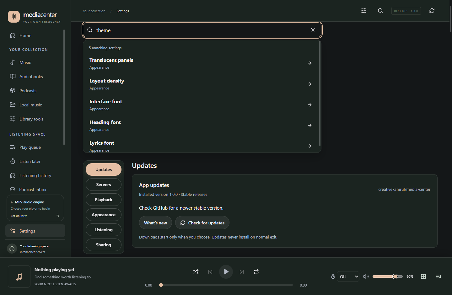This screenshot has width=452, height=295.
Task: Click Set up MPV link
Action: tap(35, 216)
